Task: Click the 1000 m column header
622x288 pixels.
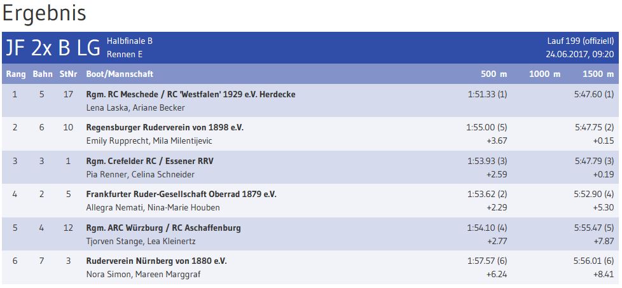Action: tap(544, 74)
